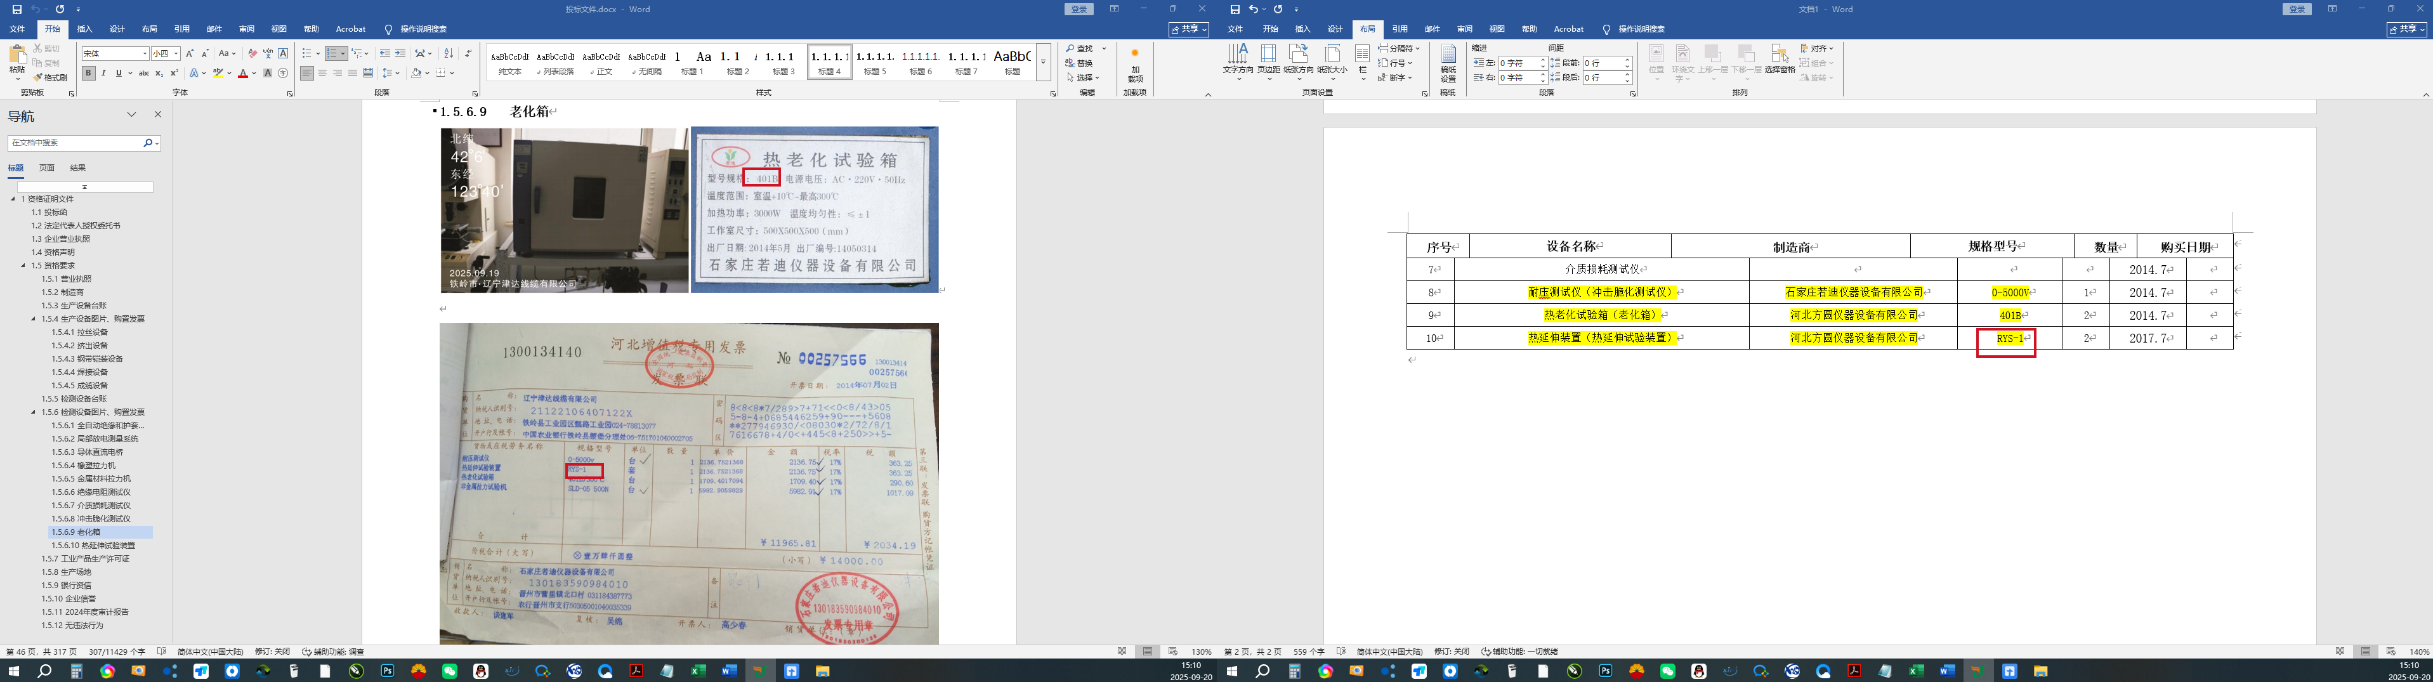This screenshot has width=2433, height=682.
Task: Open the Add-ins (加载项) button
Action: [1134, 63]
